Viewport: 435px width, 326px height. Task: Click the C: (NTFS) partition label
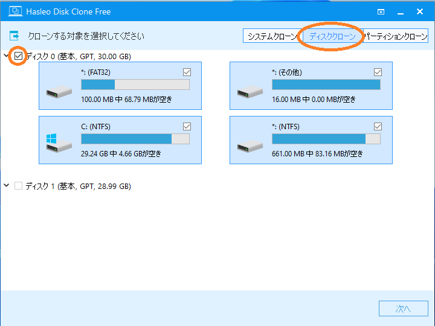point(95,127)
